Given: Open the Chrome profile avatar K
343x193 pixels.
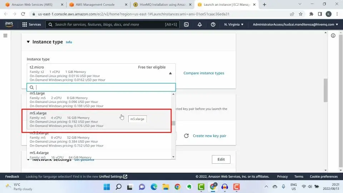Looking at the screenshot, I should pyautogui.click(x=328, y=14).
